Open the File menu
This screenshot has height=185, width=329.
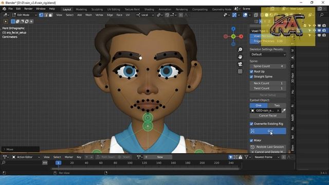[10, 9]
